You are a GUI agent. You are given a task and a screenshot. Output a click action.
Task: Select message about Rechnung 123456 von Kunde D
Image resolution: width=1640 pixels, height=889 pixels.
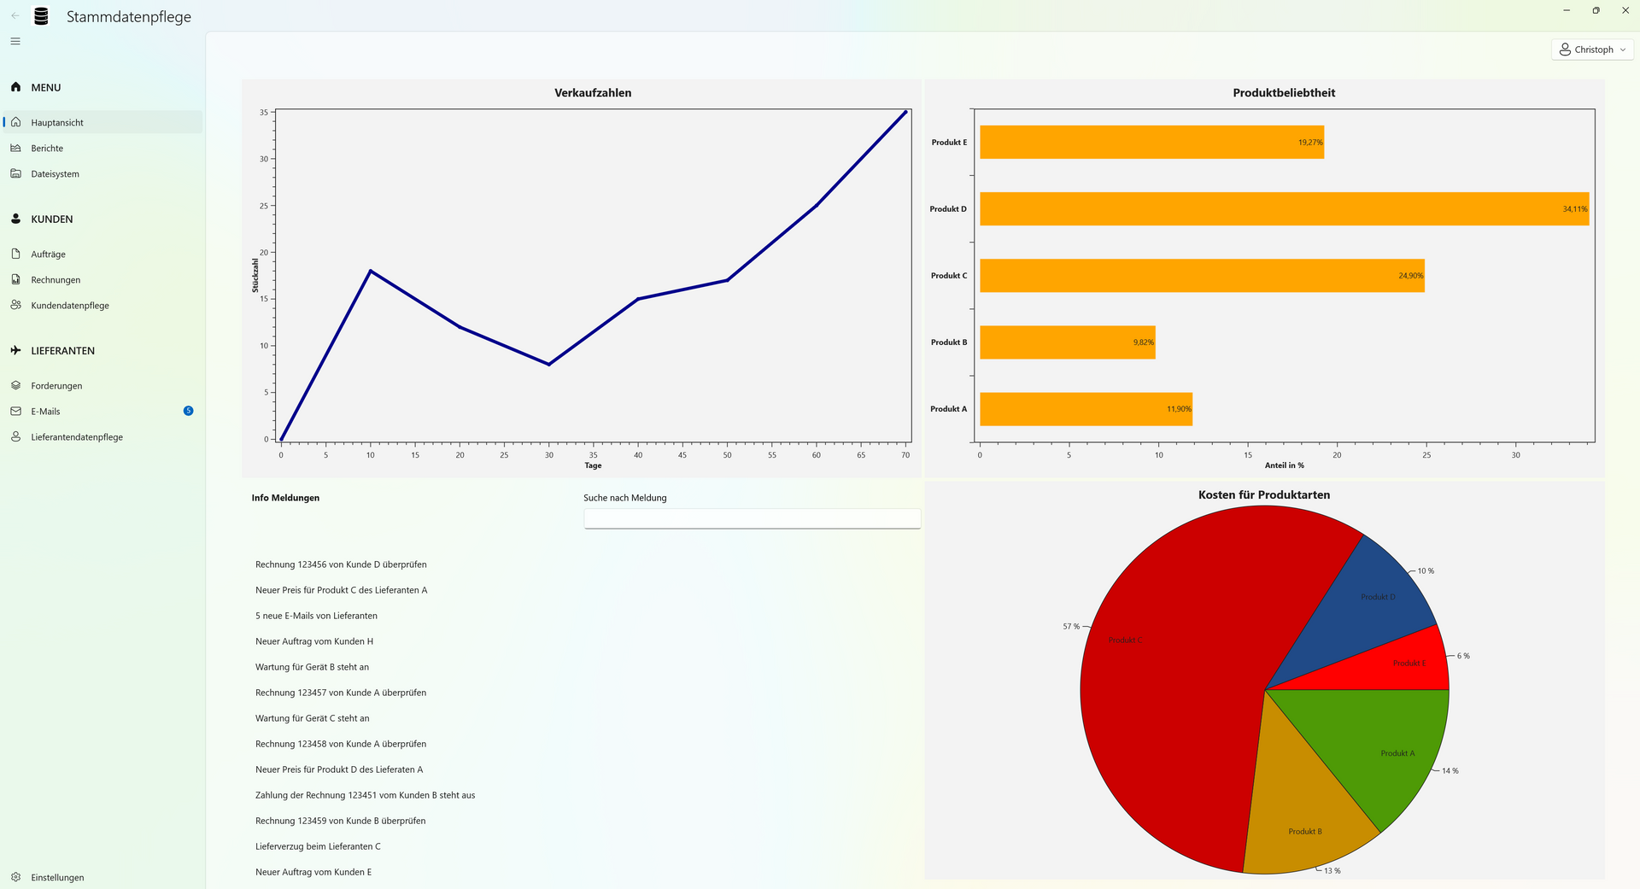click(341, 564)
